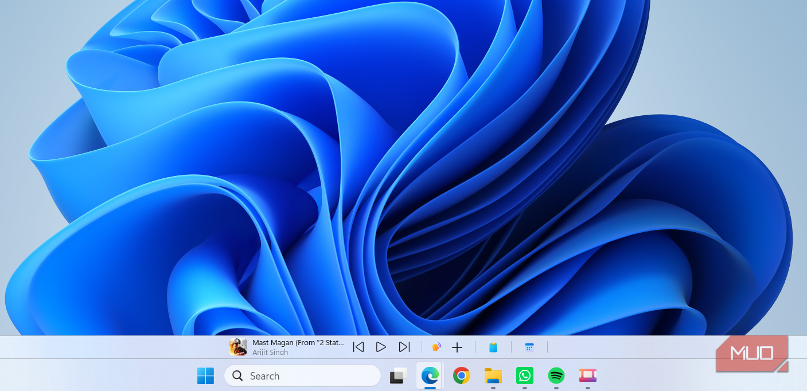Open the blue clipboard widget
This screenshot has height=391, width=807.
click(493, 347)
